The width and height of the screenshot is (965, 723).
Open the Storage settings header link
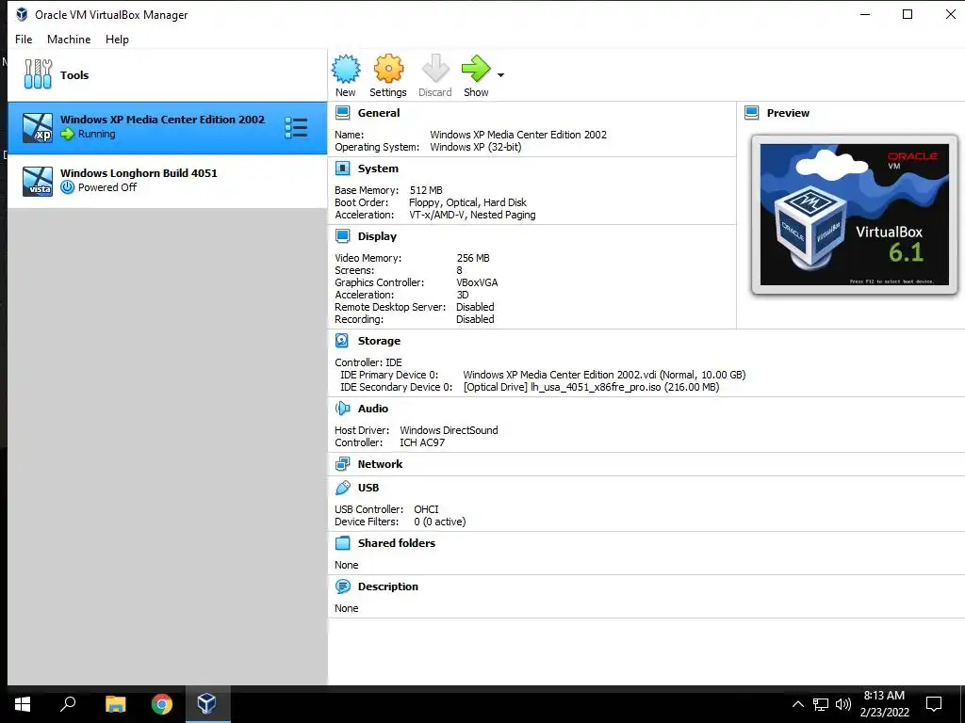(379, 341)
